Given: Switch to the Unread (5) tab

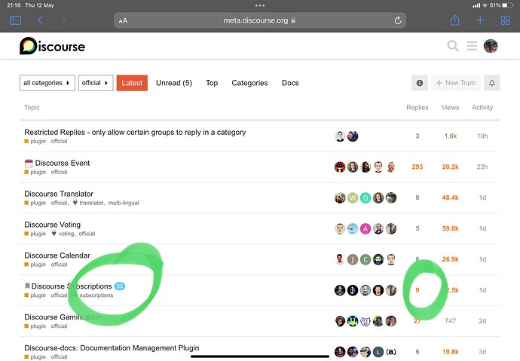Looking at the screenshot, I should pos(174,83).
